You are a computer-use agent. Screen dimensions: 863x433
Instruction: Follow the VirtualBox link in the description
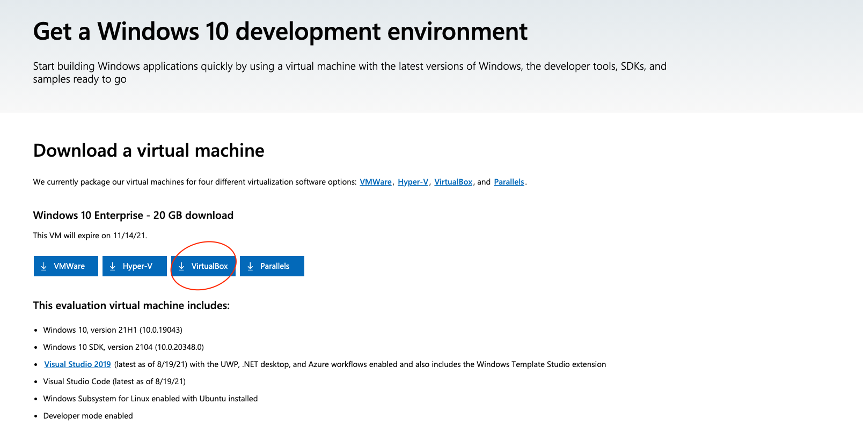[x=453, y=182]
